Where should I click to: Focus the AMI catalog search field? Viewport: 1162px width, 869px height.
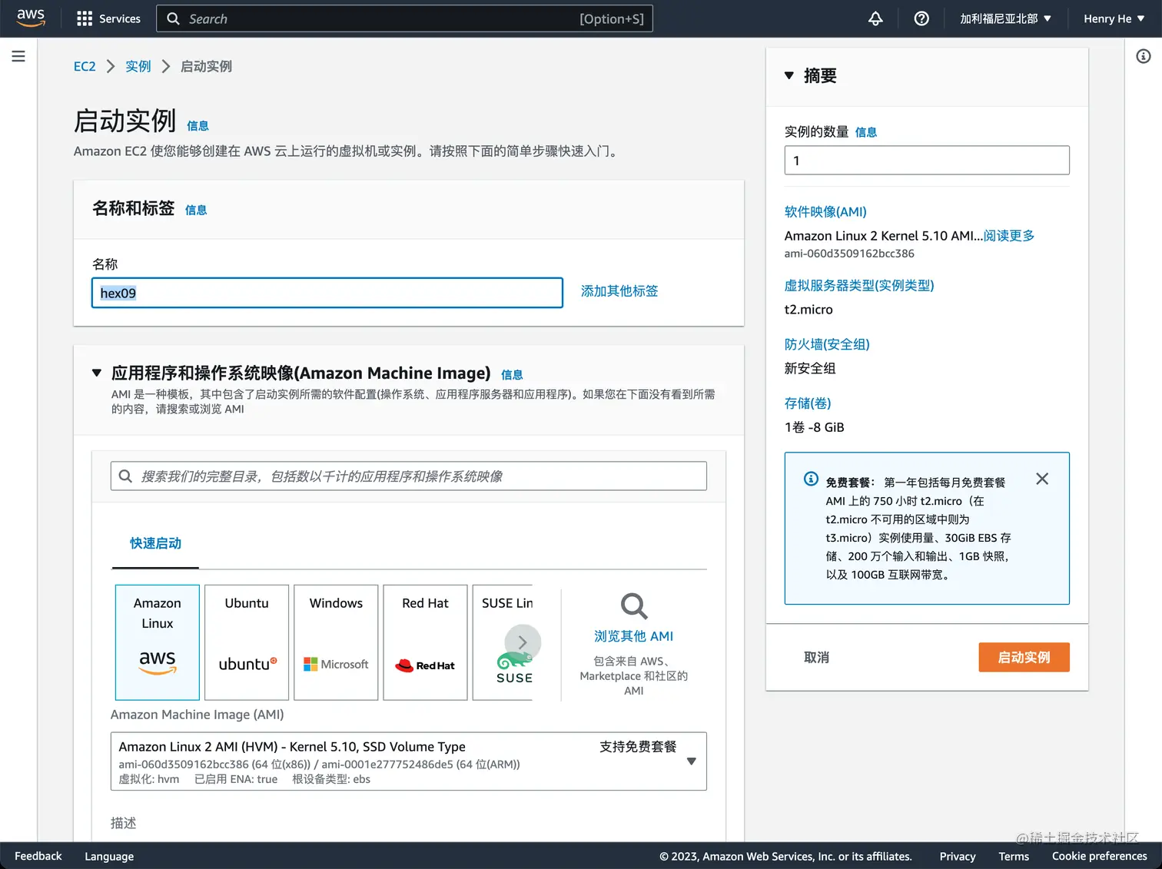pos(409,476)
